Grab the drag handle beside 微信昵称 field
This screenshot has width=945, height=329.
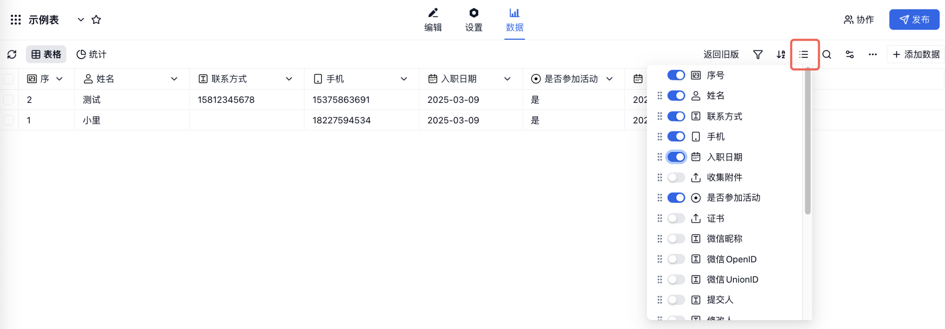(x=660, y=239)
